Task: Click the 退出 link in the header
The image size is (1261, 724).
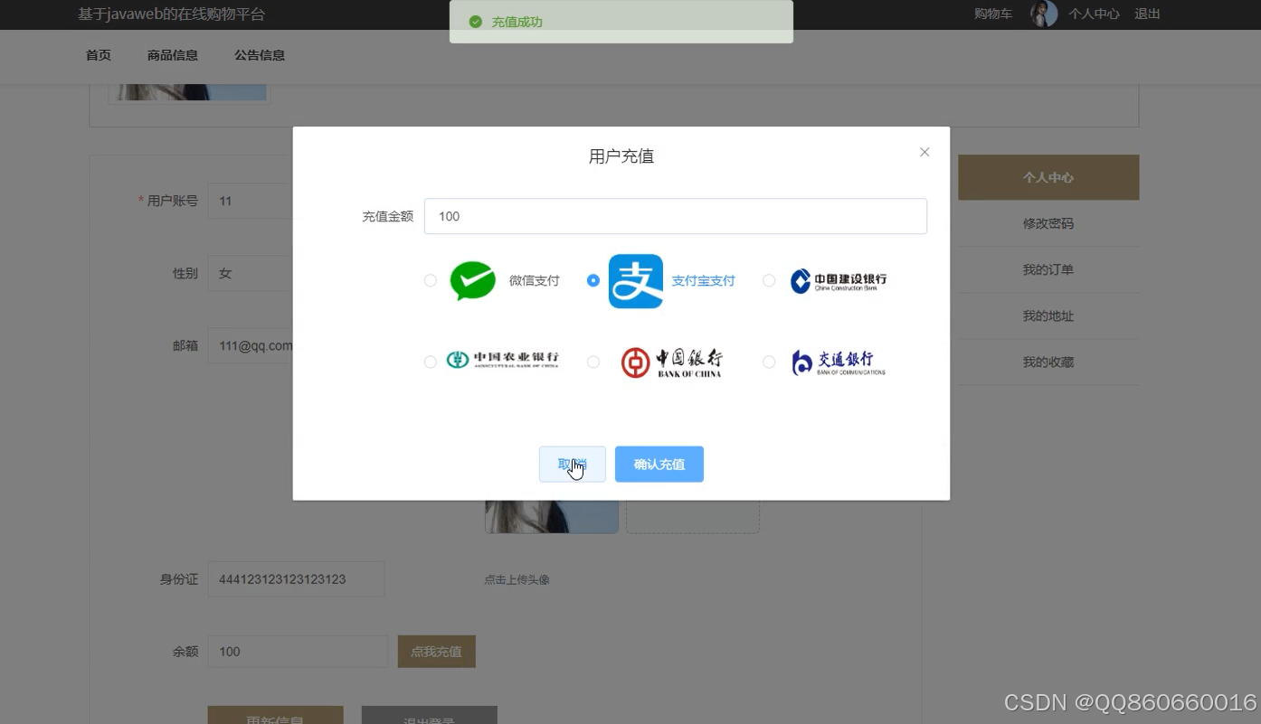Action: pyautogui.click(x=1148, y=14)
